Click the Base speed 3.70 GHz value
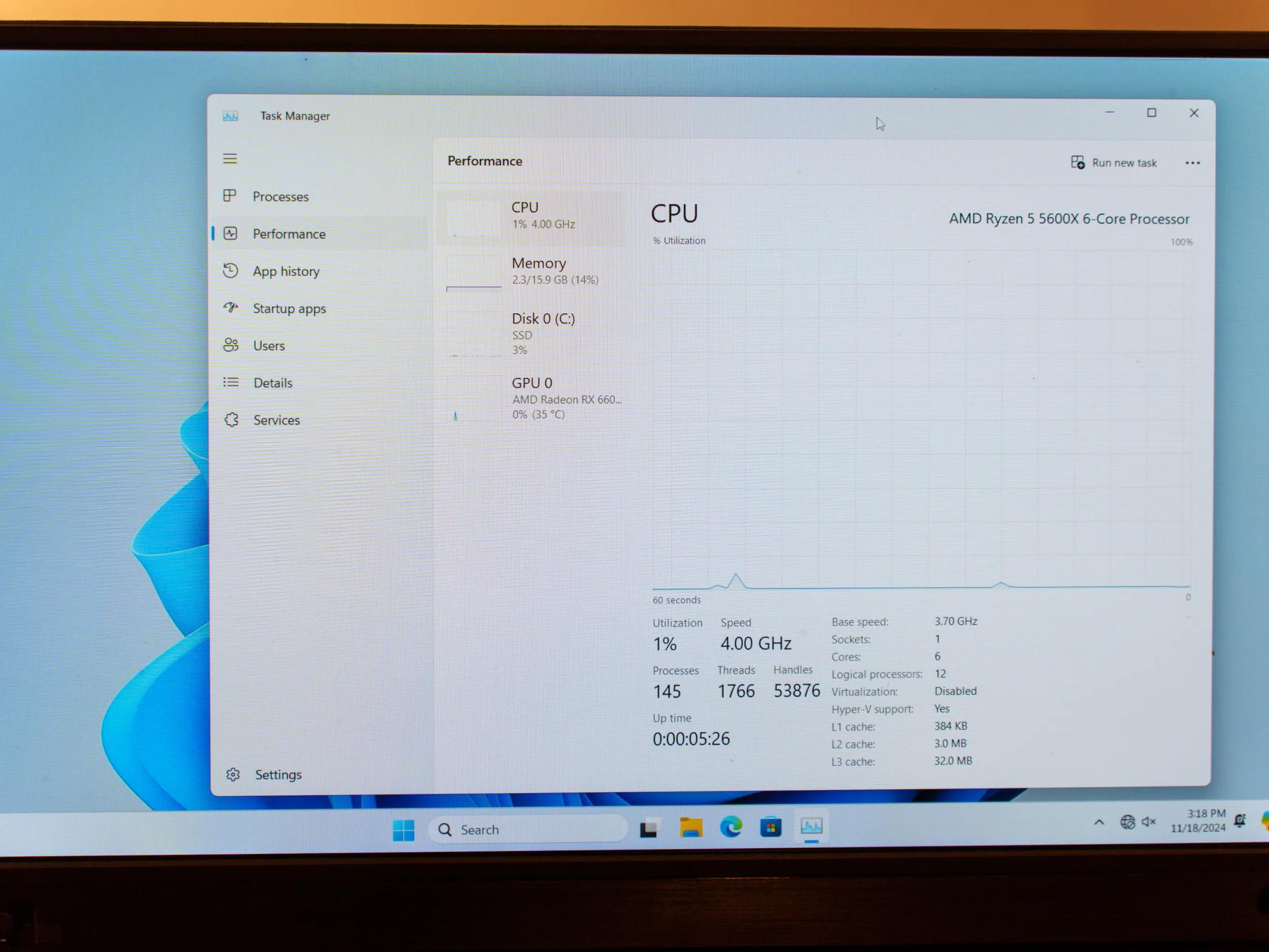 [955, 621]
